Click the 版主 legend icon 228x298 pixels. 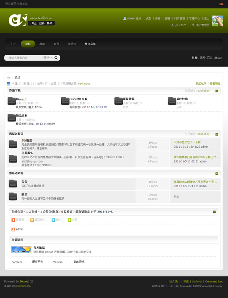[x=53, y=220]
